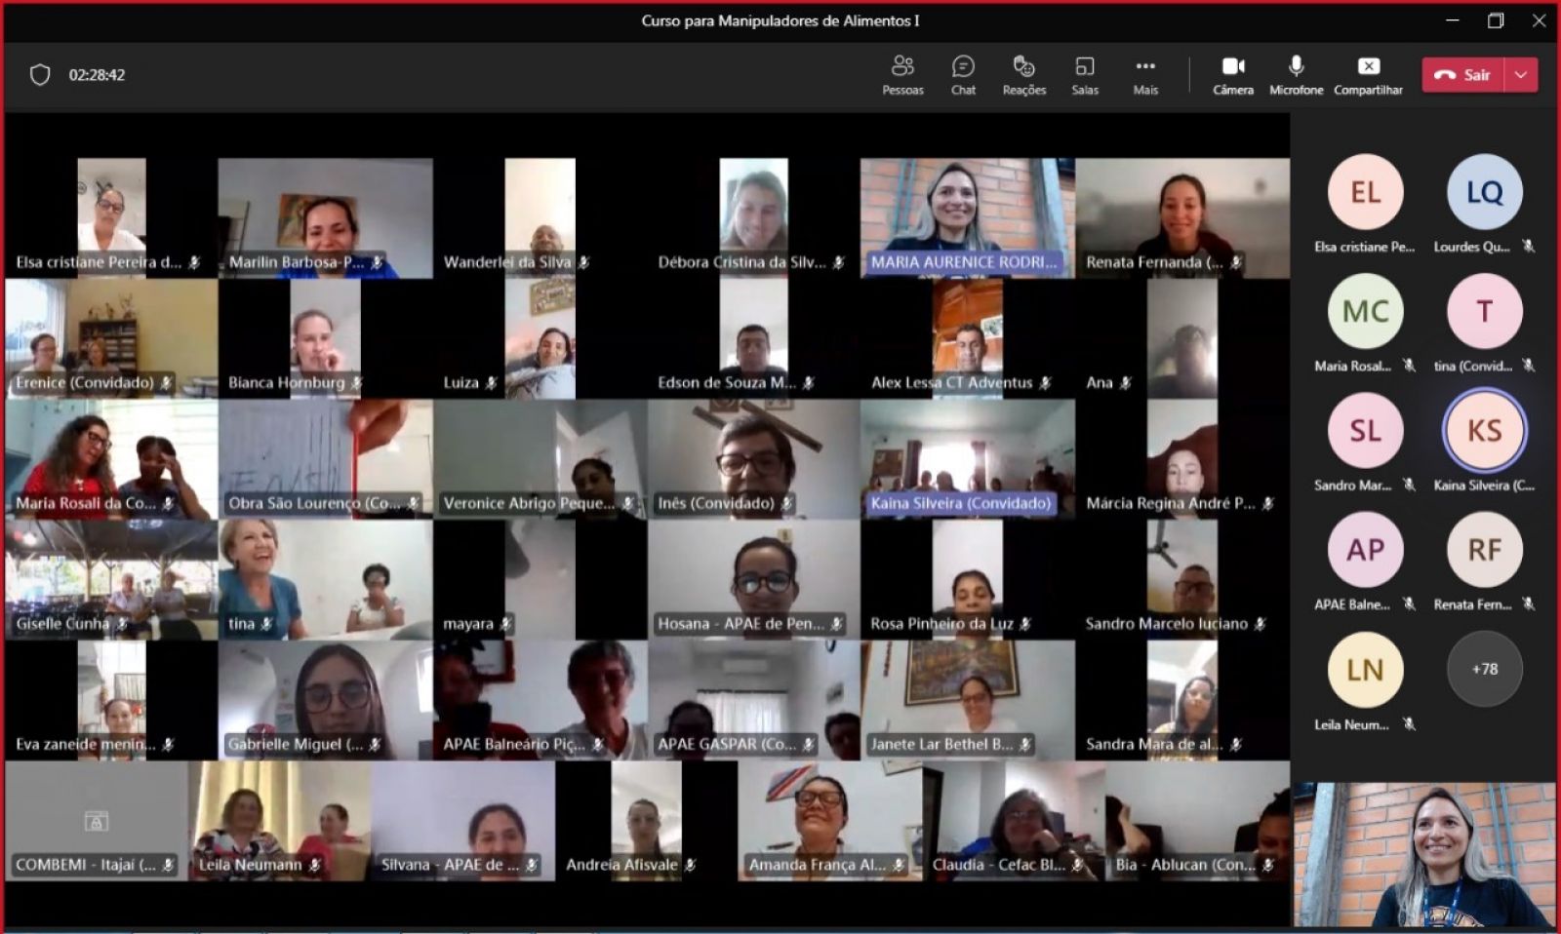
Task: Select Maria Aurenice's video tile
Action: tap(967, 217)
